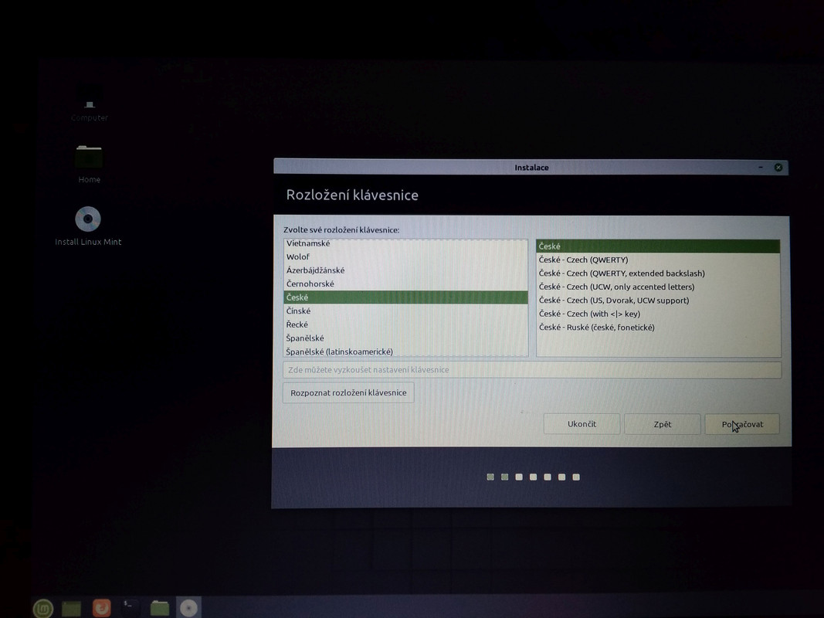Viewport: 824px width, 618px height.
Task: Open the Files folder in taskbar
Action: [159, 608]
